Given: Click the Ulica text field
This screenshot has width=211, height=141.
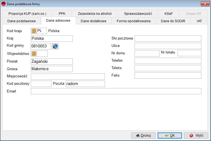Looking at the screenshot, I should [168, 46].
